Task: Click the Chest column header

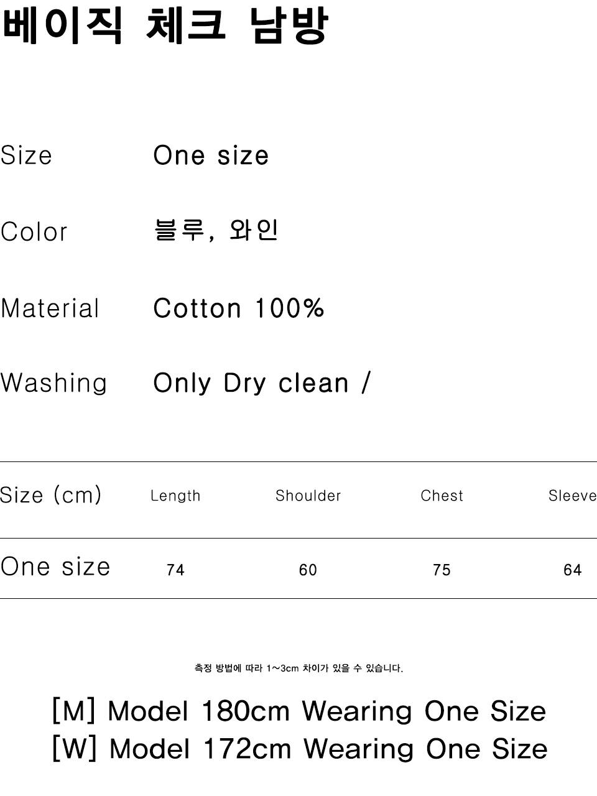Action: pos(442,496)
